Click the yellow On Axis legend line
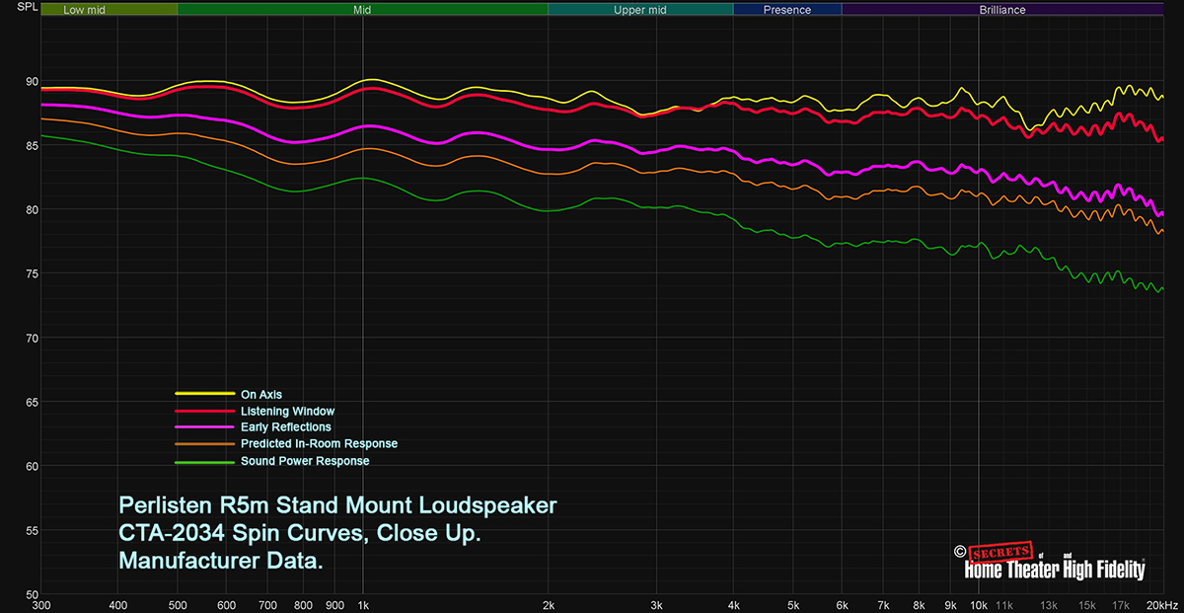Screen dimensions: 1184x613 (204, 394)
